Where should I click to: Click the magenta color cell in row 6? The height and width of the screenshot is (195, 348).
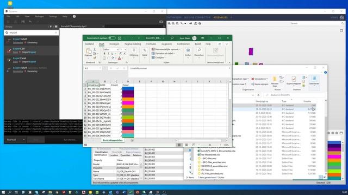(x=128, y=103)
